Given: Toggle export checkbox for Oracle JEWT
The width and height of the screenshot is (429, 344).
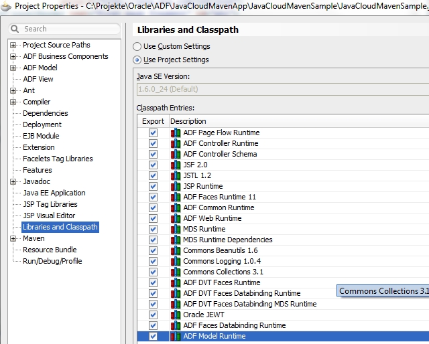Looking at the screenshot, I should click(153, 315).
